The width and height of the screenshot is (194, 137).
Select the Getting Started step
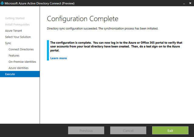pyautogui.click(x=15, y=18)
